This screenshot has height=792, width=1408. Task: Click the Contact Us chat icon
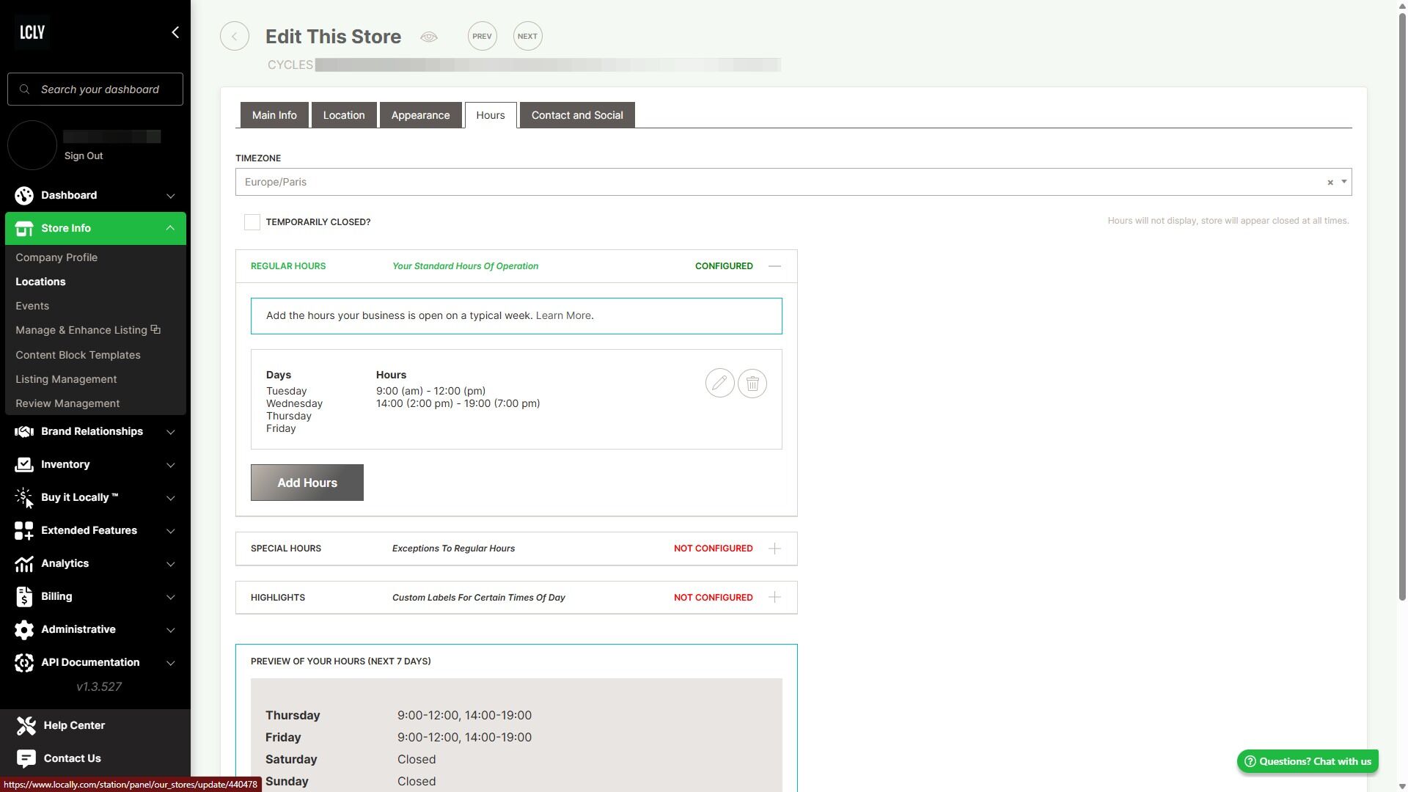point(26,758)
